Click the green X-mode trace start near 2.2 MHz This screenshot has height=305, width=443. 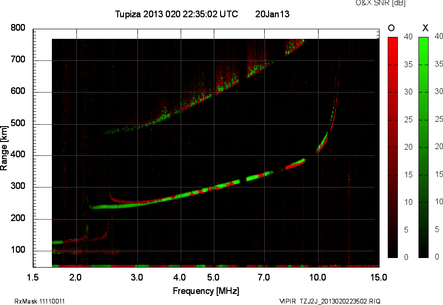(93, 208)
